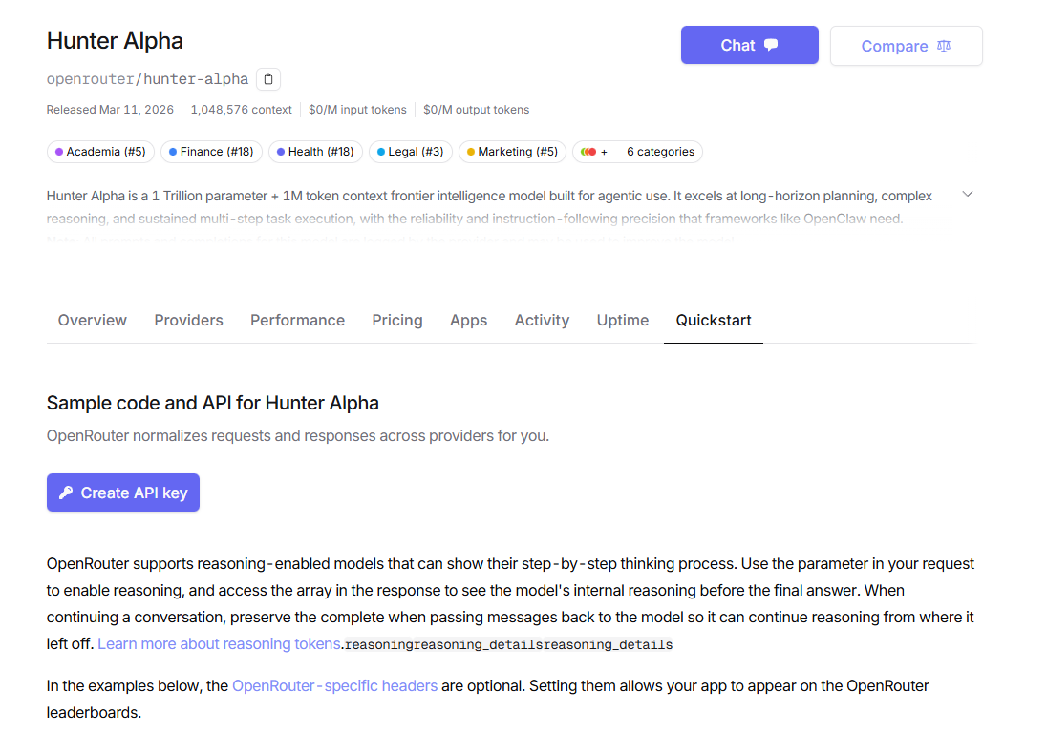Expand the model description with chevron

pos(967,195)
